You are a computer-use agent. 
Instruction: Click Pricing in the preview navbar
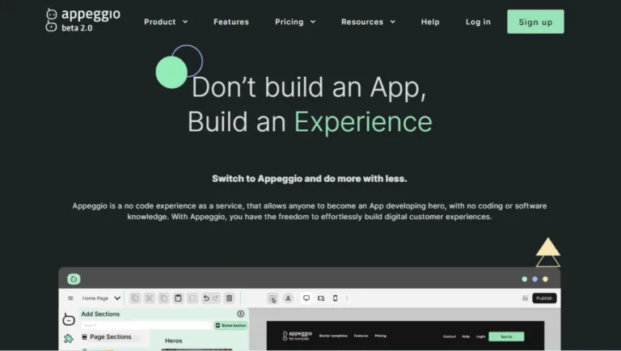(x=380, y=336)
